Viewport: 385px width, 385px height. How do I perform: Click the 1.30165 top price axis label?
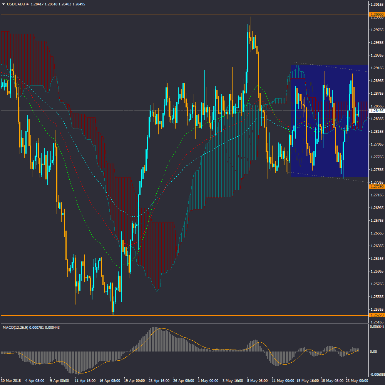pyautogui.click(x=377, y=5)
